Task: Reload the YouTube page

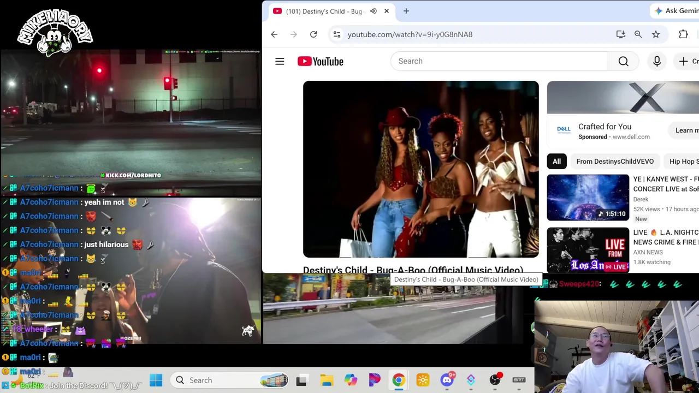Action: pos(313,34)
